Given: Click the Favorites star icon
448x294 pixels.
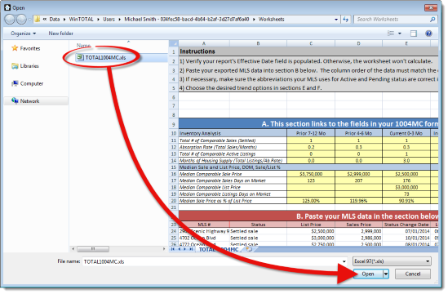Looking at the screenshot, I should [x=15, y=48].
